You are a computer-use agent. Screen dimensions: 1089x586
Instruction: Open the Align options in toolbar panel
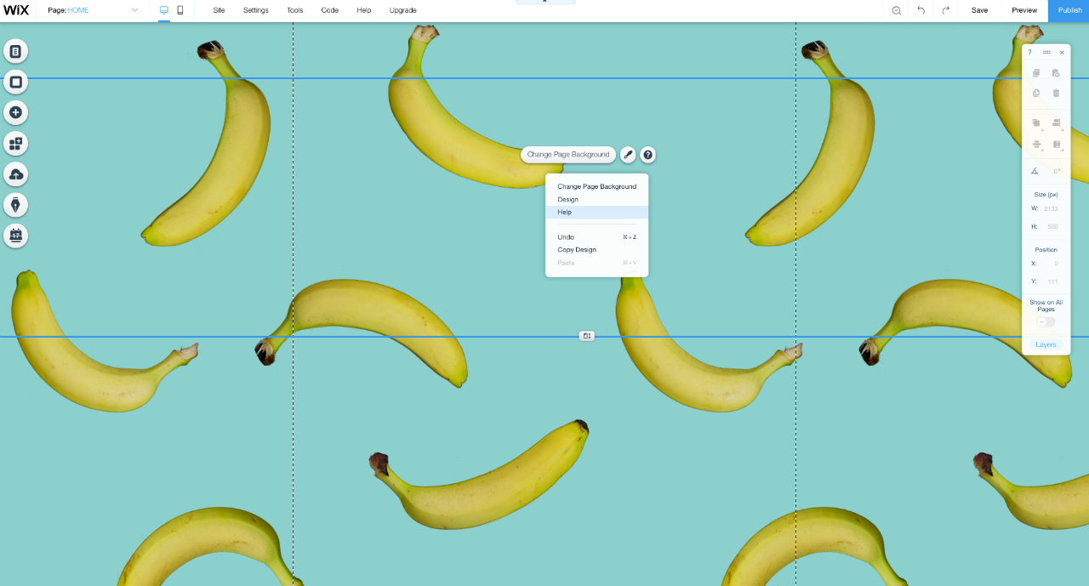pos(1056,123)
